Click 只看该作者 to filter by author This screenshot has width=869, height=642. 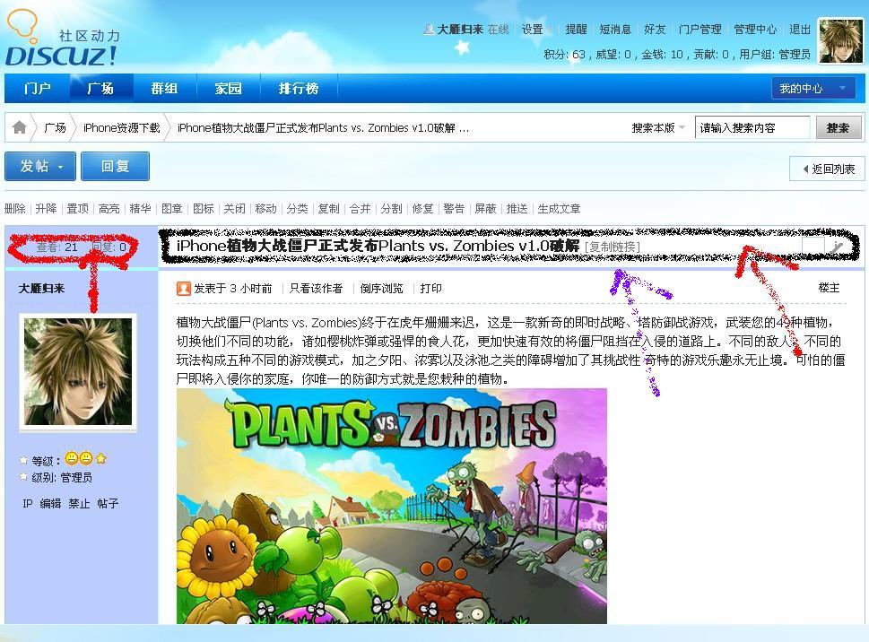(x=316, y=288)
